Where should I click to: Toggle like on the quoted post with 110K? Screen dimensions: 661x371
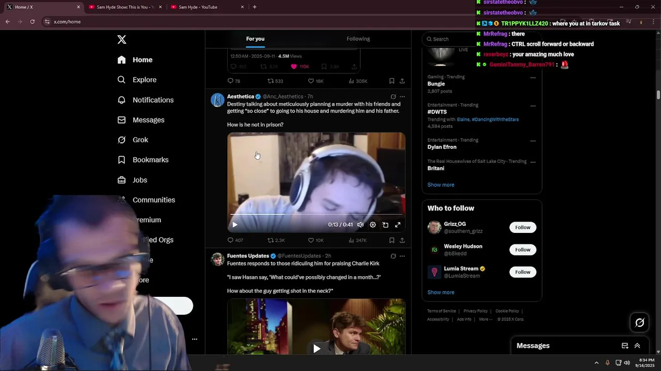point(300,66)
